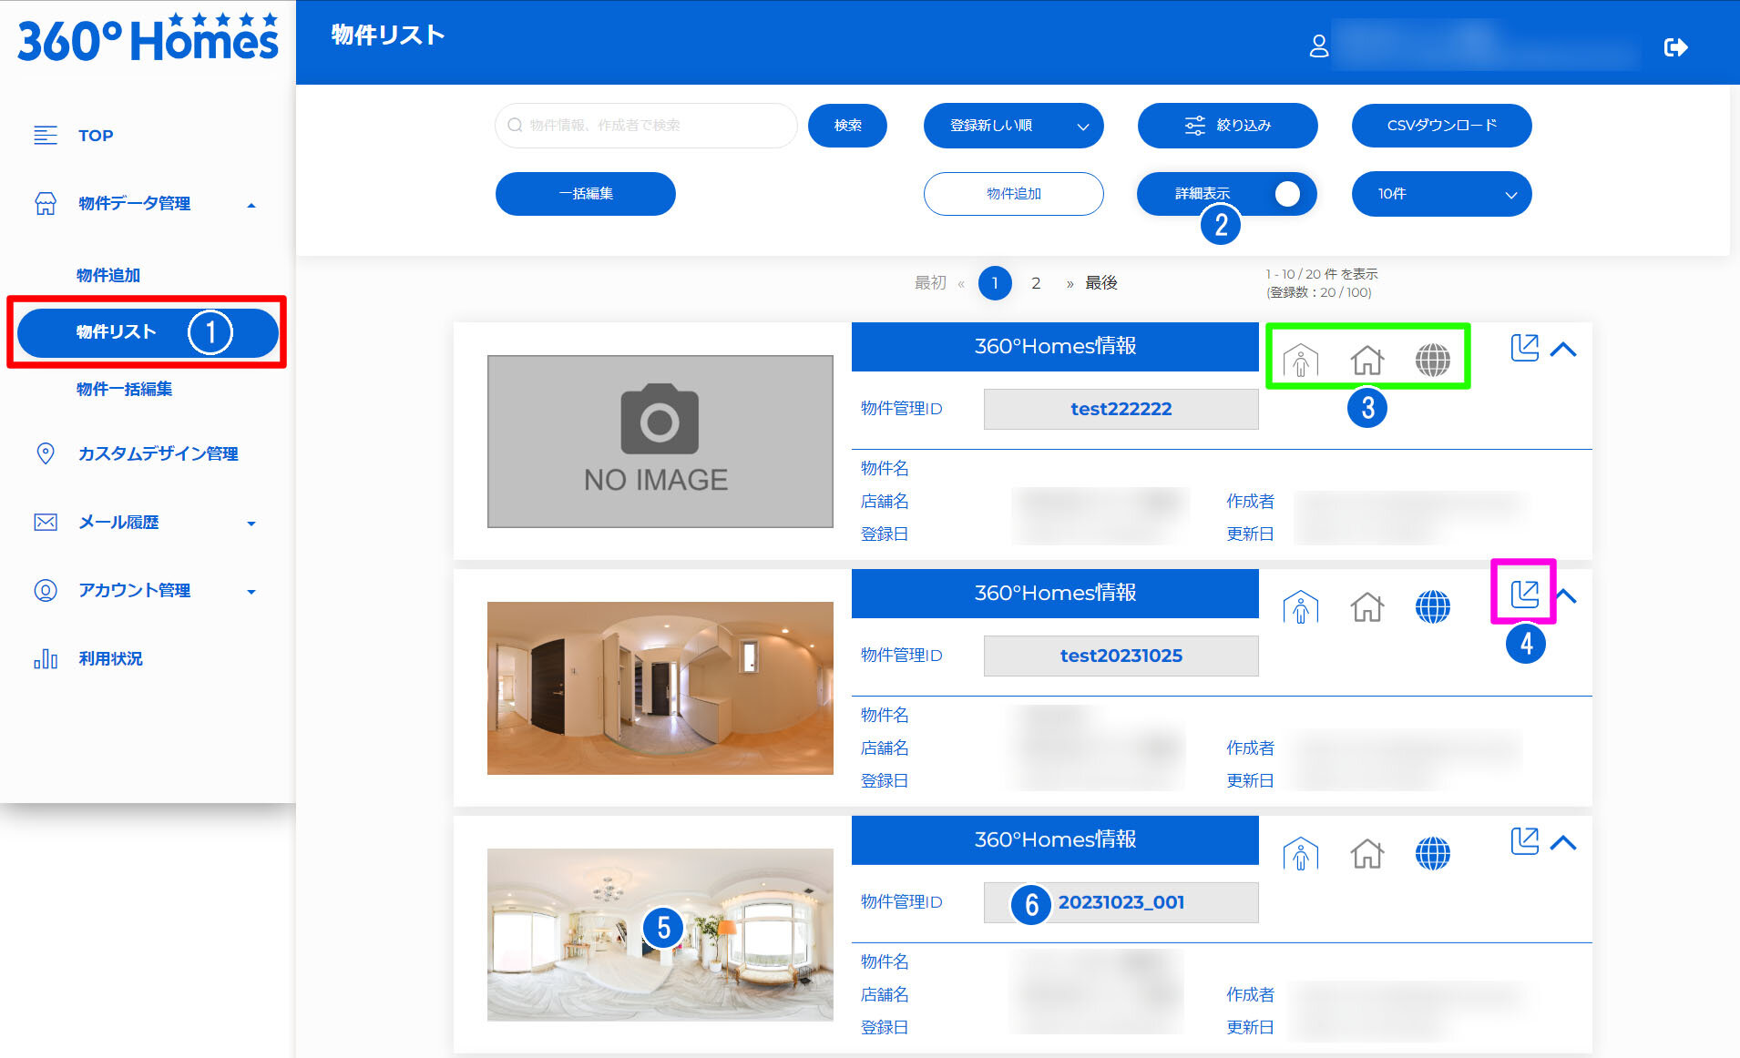Select 物件一括編集 in the sidebar
1740x1058 pixels.
point(124,389)
